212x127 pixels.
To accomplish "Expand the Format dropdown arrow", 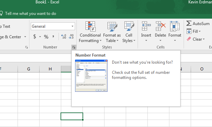I will click(x=175, y=41).
